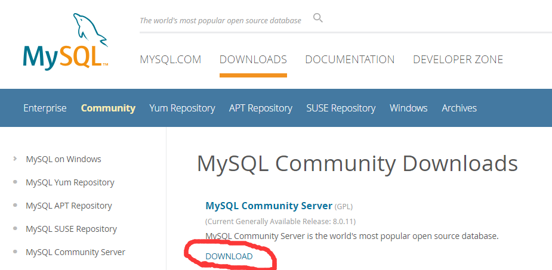Screen dimensions: 552x270
Task: Open the Archives tab
Action: 459,108
